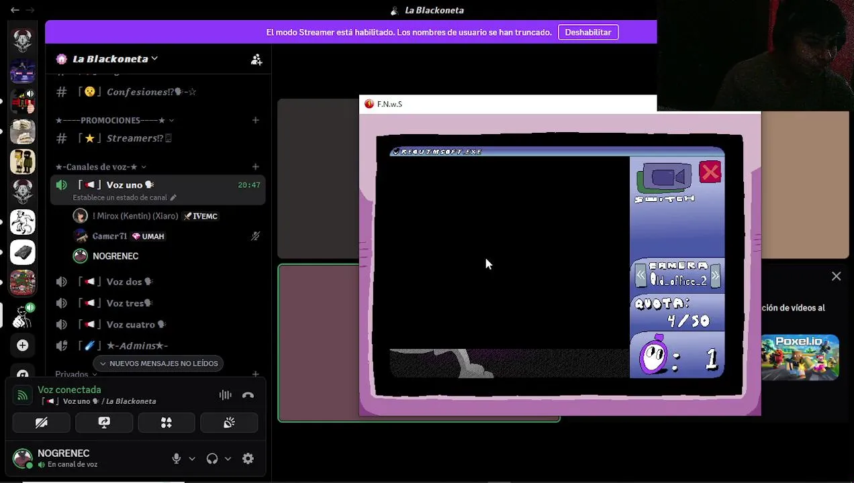Click the back arrow in the top-left corner

[x=15, y=10]
